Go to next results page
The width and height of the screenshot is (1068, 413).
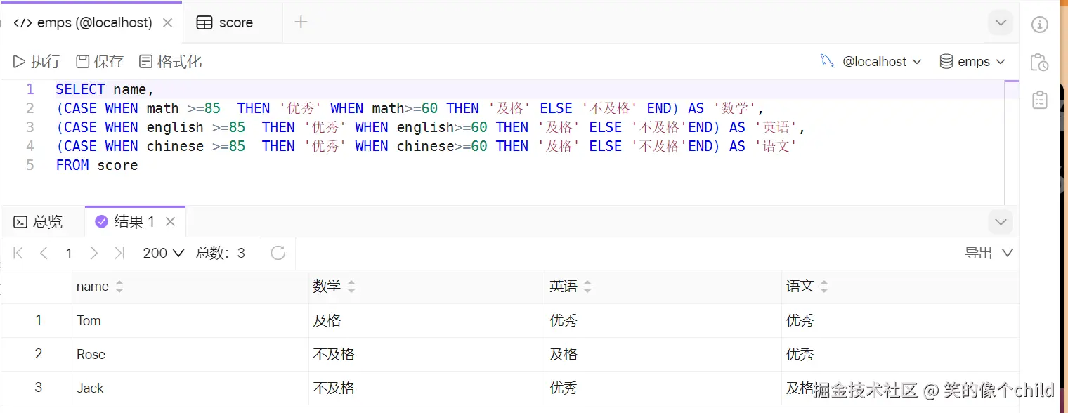click(94, 253)
